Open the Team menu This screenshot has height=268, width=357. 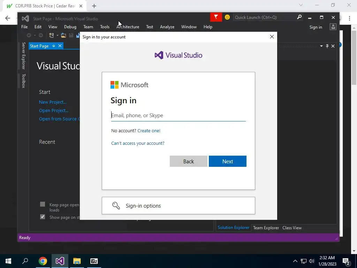click(88, 27)
